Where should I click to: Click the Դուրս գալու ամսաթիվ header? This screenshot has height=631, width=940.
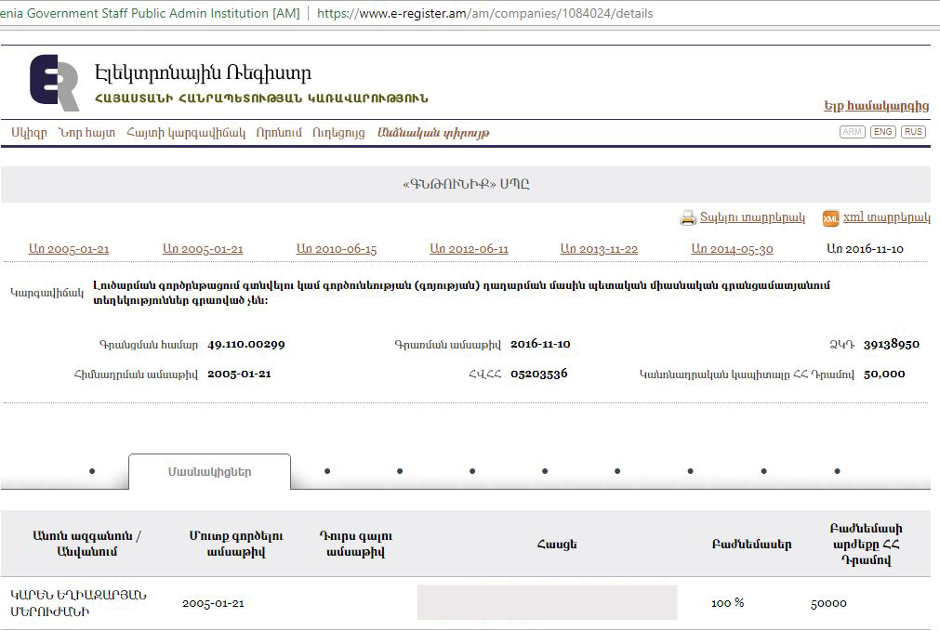coord(355,544)
